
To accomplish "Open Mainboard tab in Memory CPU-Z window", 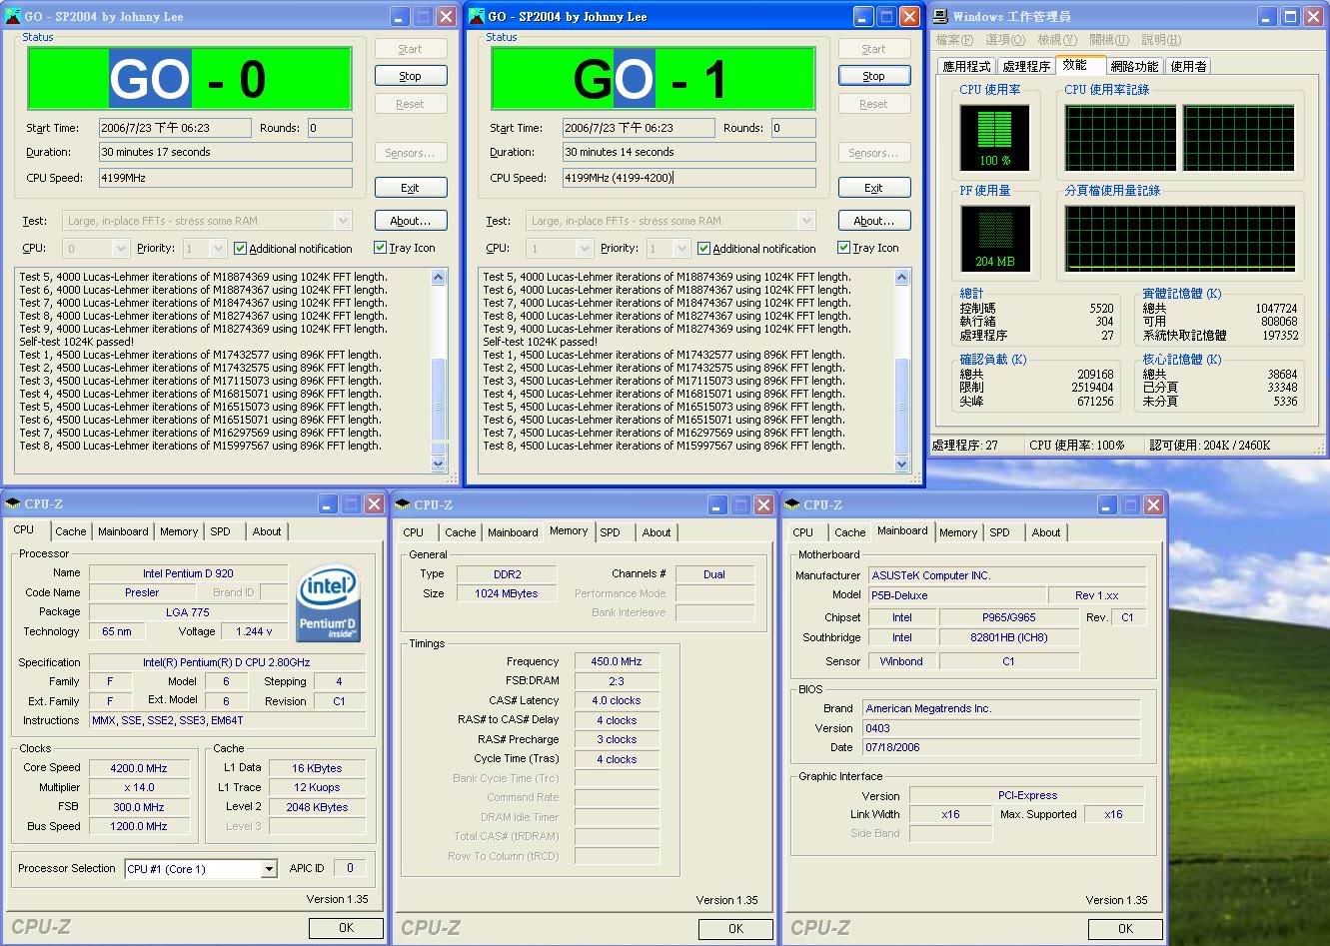I will (x=514, y=532).
